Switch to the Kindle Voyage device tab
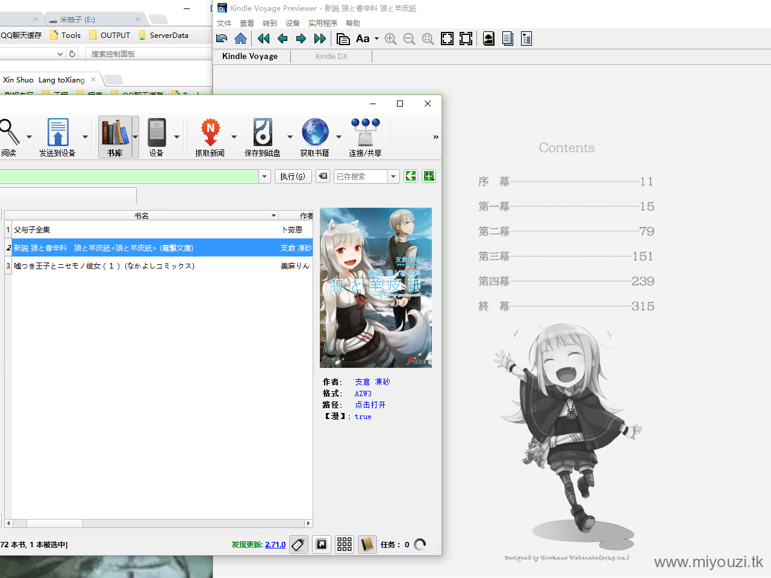This screenshot has width=771, height=578. tap(250, 56)
